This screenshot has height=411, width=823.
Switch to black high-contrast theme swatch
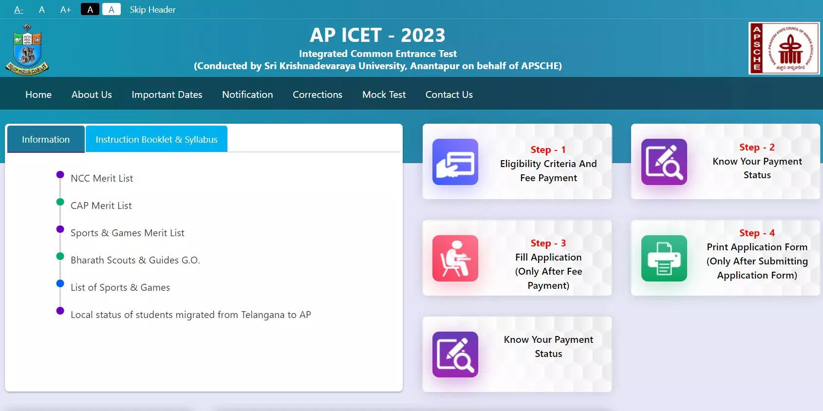pyautogui.click(x=90, y=9)
